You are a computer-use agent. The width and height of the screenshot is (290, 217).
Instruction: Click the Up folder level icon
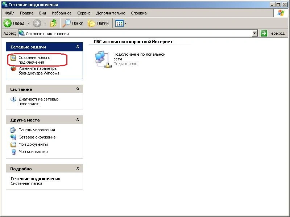pos(54,23)
